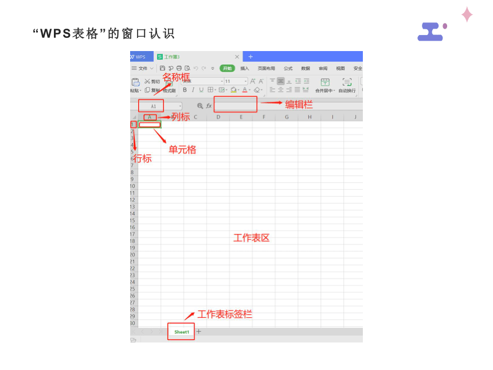Click the Redo arrow icon
Viewport: 493px width, 370px height.
tap(204, 68)
